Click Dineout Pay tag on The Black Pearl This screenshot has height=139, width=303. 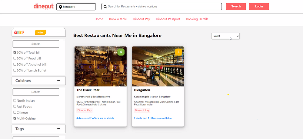[x=85, y=110]
